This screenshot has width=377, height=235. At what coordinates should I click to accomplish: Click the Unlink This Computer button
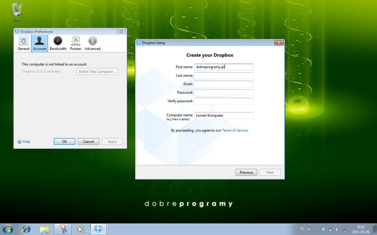(x=97, y=72)
